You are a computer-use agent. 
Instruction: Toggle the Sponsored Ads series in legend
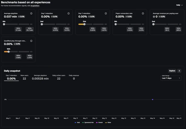(88, 122)
